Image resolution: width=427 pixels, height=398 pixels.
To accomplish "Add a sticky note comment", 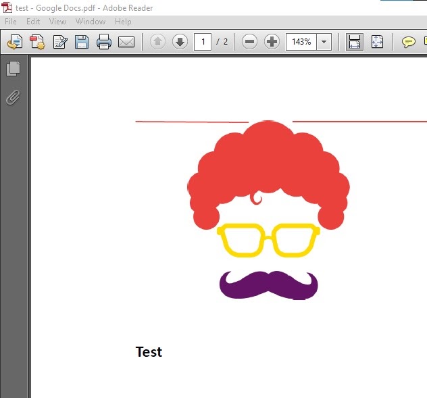I will 409,42.
